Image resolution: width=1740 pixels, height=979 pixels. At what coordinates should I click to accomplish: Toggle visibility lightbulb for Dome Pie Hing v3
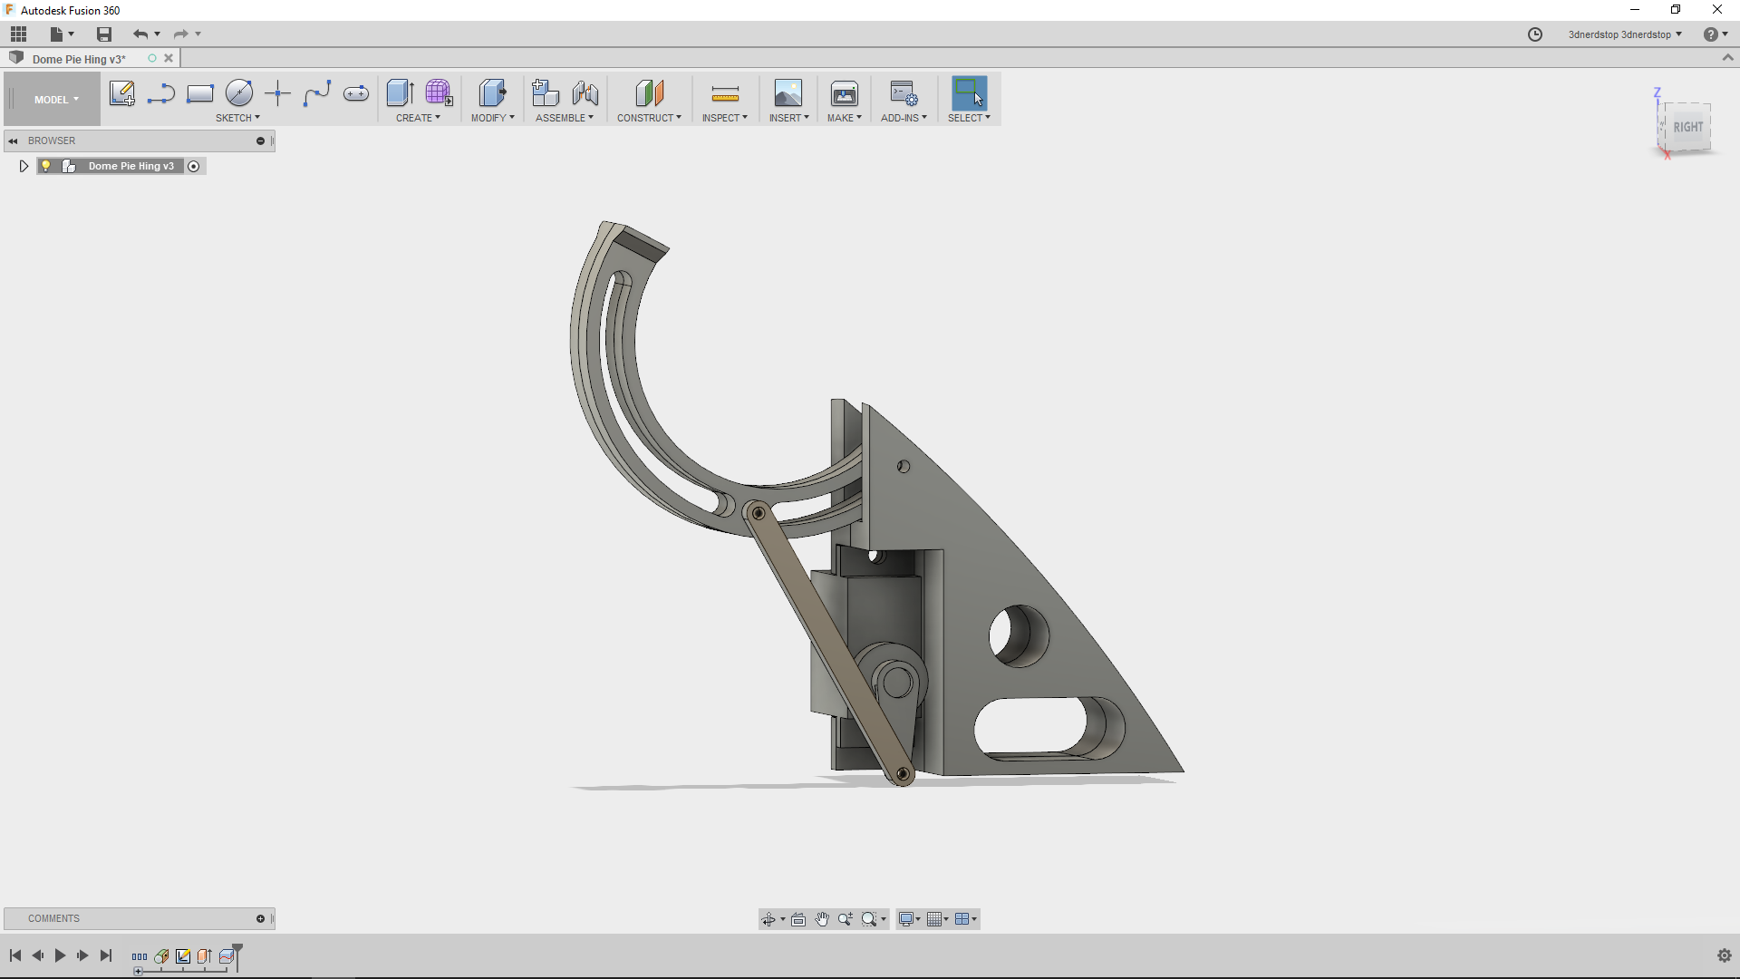click(x=46, y=166)
